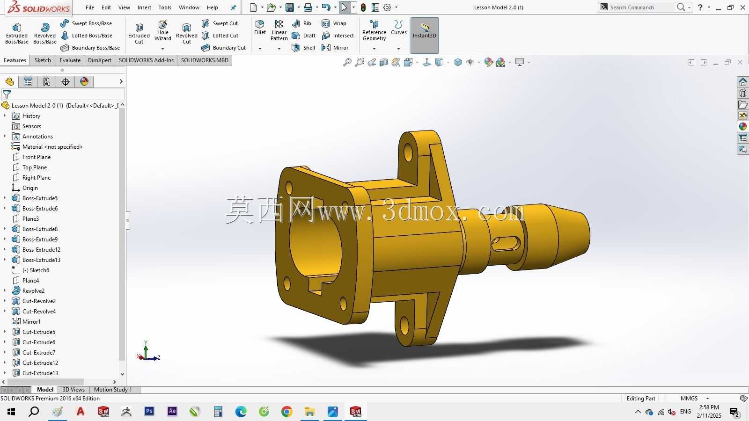Screen dimensions: 749x421
Task: Click the Section View icon
Action: pos(384,62)
